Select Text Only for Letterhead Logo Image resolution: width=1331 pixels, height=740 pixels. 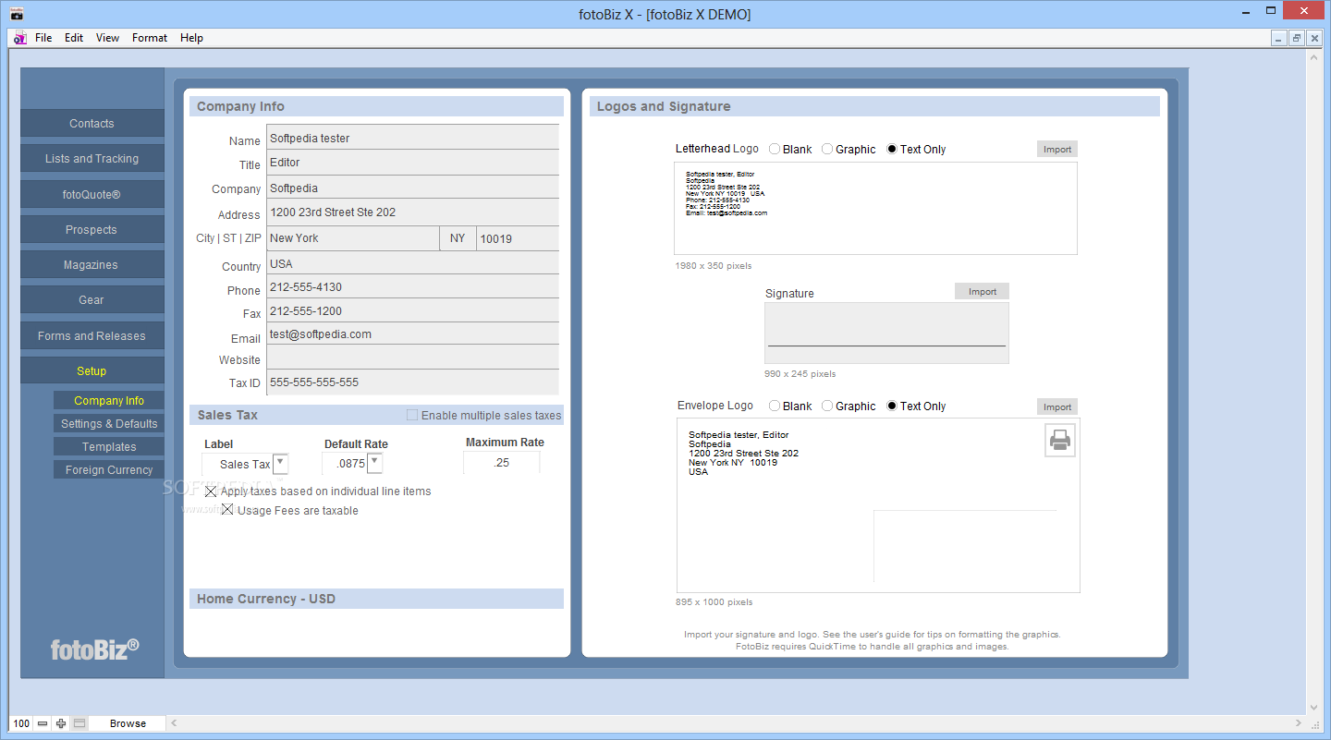point(892,149)
